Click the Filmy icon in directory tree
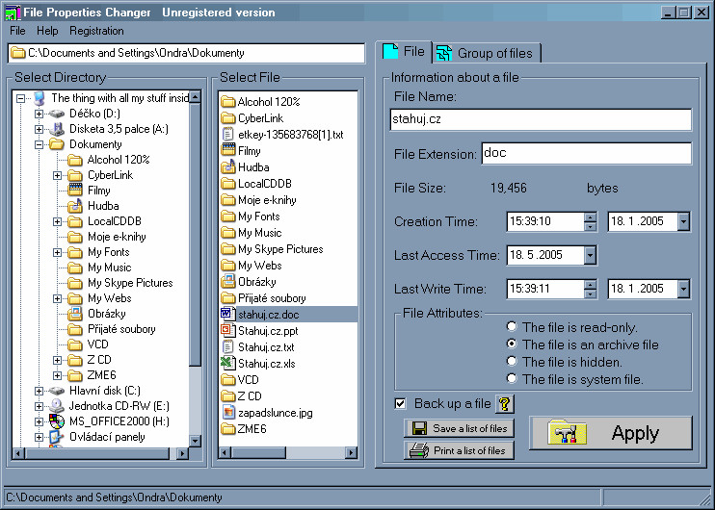 pyautogui.click(x=75, y=190)
